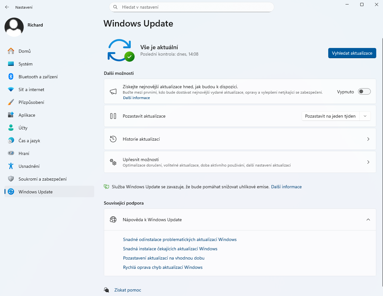Expand Upřesnit možnosti settings
383x296 pixels.
click(x=368, y=162)
